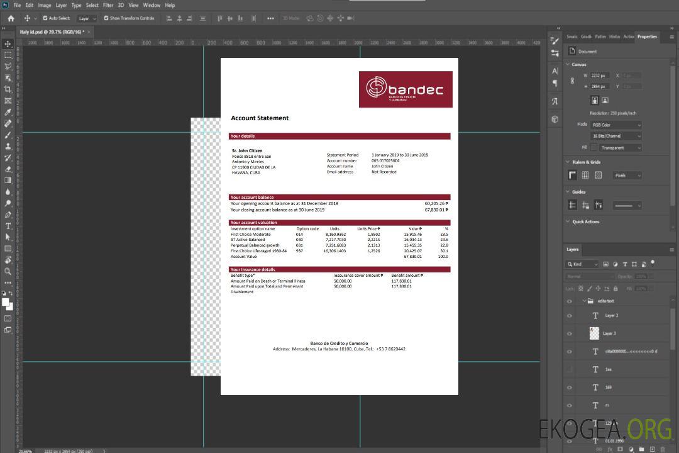Collapse the Rulers & Grids section
The width and height of the screenshot is (679, 453).
pos(568,162)
